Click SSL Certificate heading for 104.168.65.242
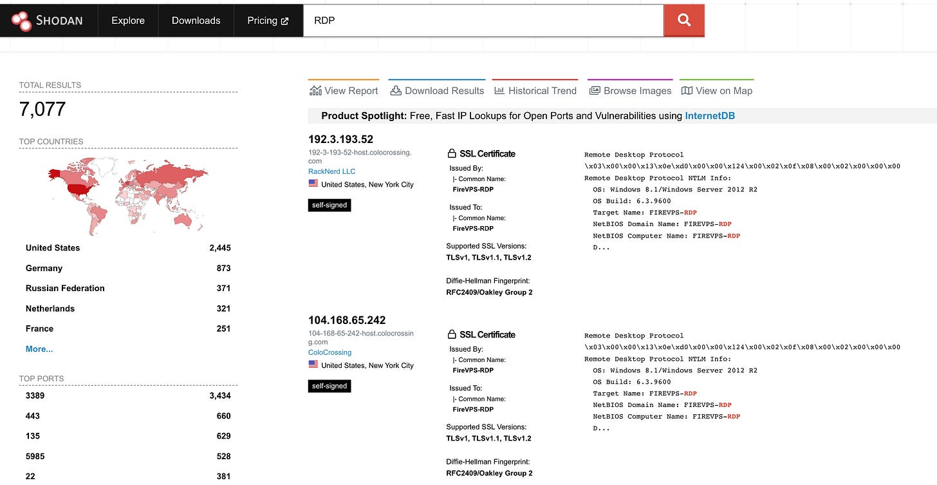Viewport: 937px width, 485px height. tap(487, 334)
